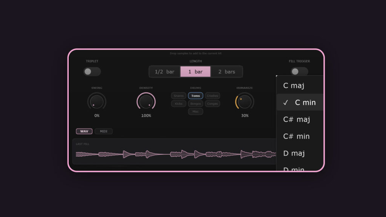Enable the Kicks drum button

[x=179, y=104]
